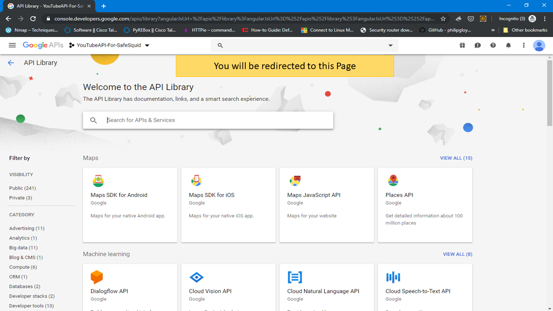Reload the page in browser
Viewport: 553px width, 311px height.
click(x=33, y=19)
